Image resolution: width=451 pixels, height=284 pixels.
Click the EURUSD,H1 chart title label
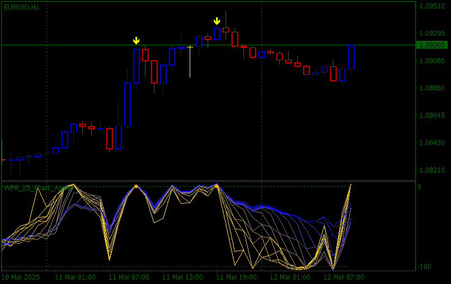[22, 7]
